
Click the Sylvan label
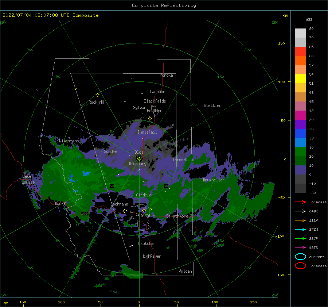click(x=140, y=108)
